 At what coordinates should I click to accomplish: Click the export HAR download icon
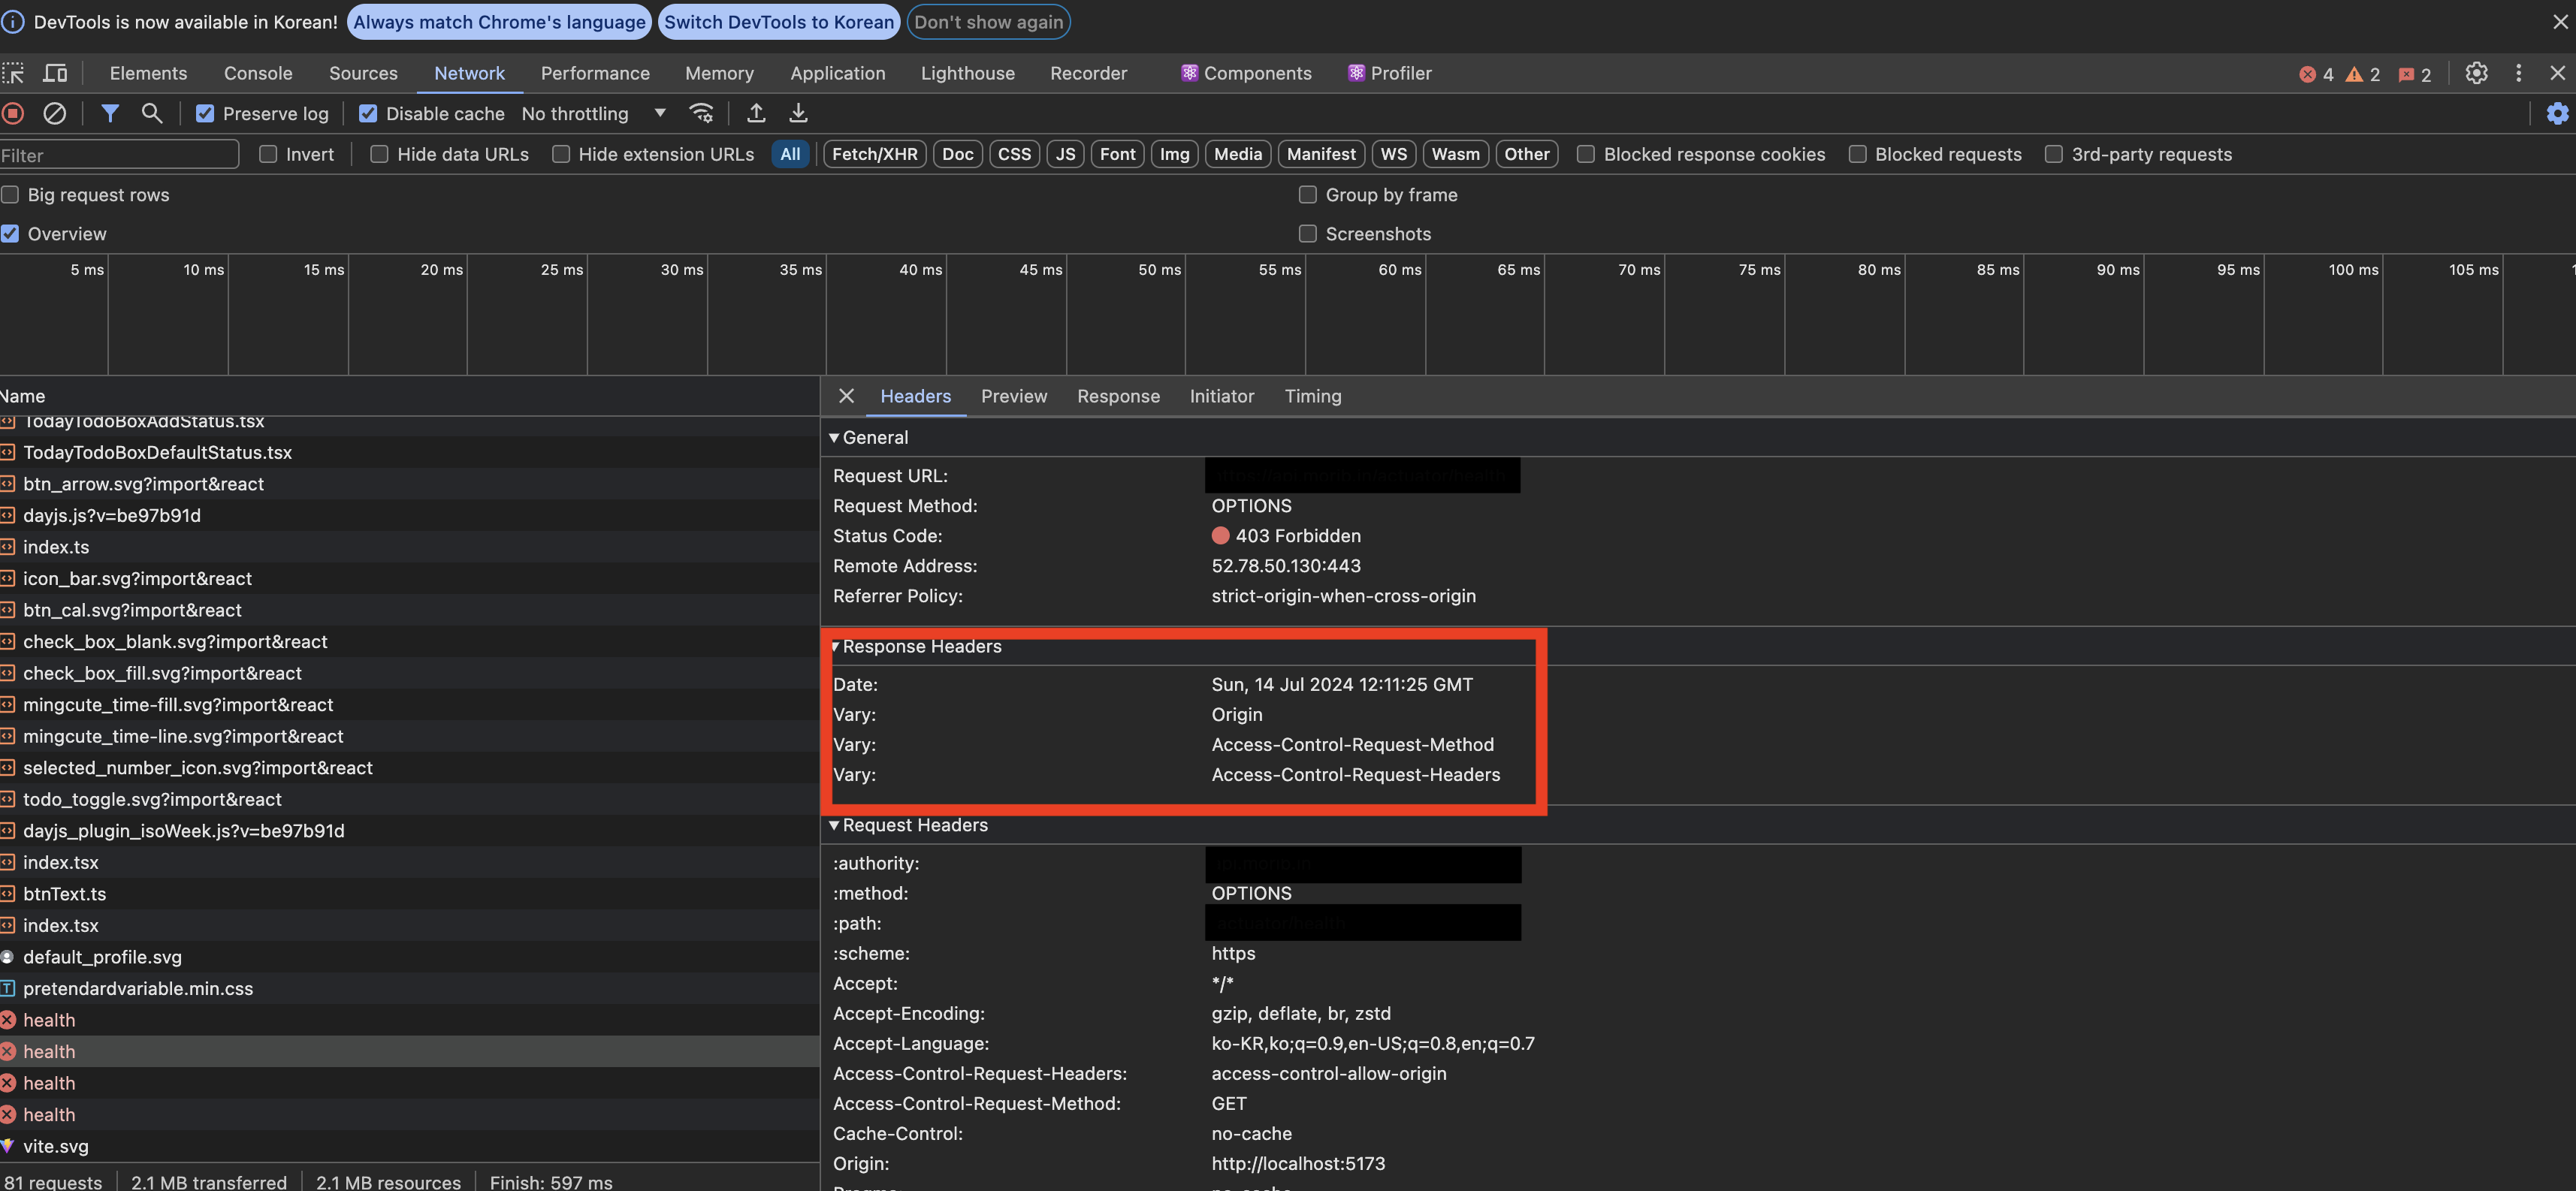click(798, 114)
